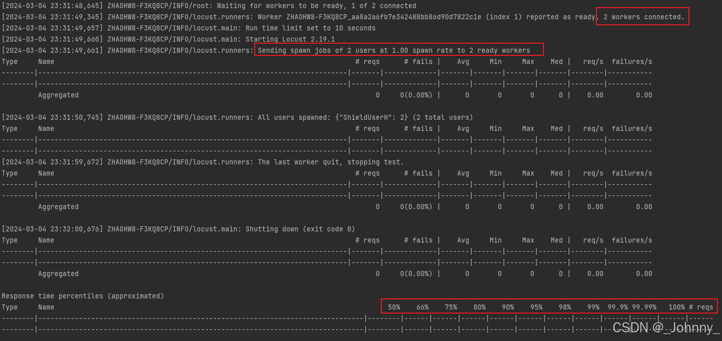722x341 pixels.
Task: Click the 99.9% percentile column header
Action: pyautogui.click(x=618, y=307)
